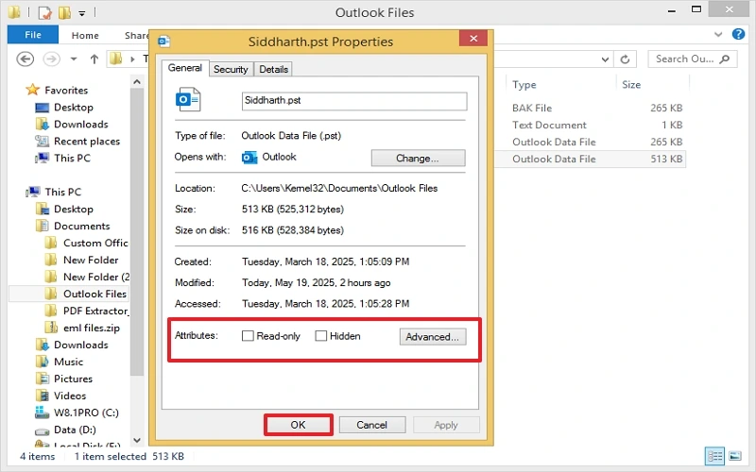Image resolution: width=756 pixels, height=472 pixels.
Task: Open the File menu in Explorer
Action: click(x=33, y=35)
